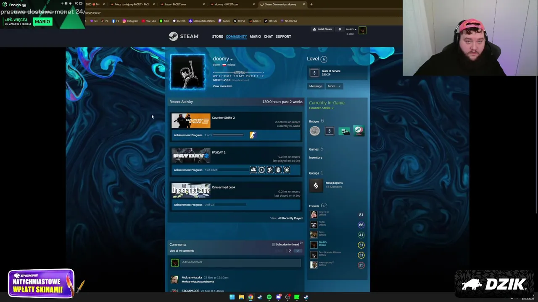The width and height of the screenshot is (538, 302).
Task: Click the Add a comment field
Action: (240, 262)
